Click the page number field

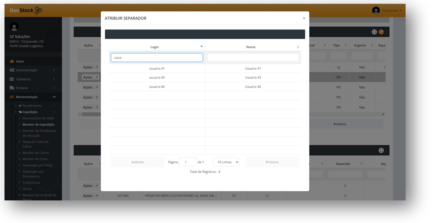[x=187, y=162]
